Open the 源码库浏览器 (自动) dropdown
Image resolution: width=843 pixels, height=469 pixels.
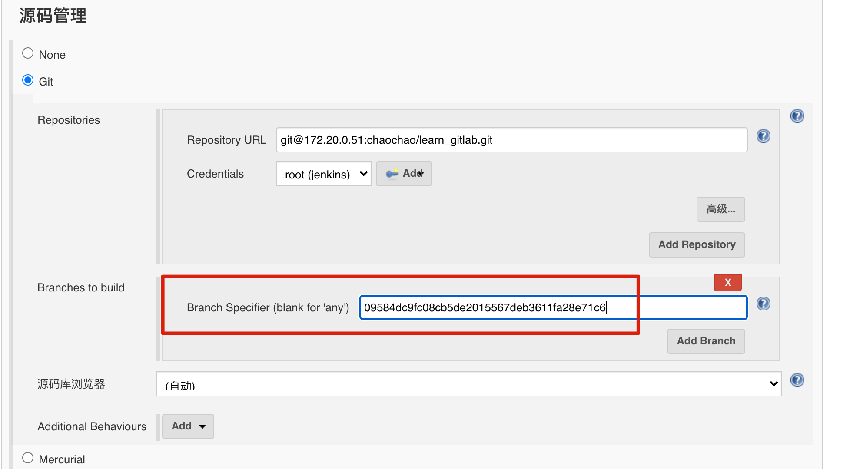click(x=468, y=384)
